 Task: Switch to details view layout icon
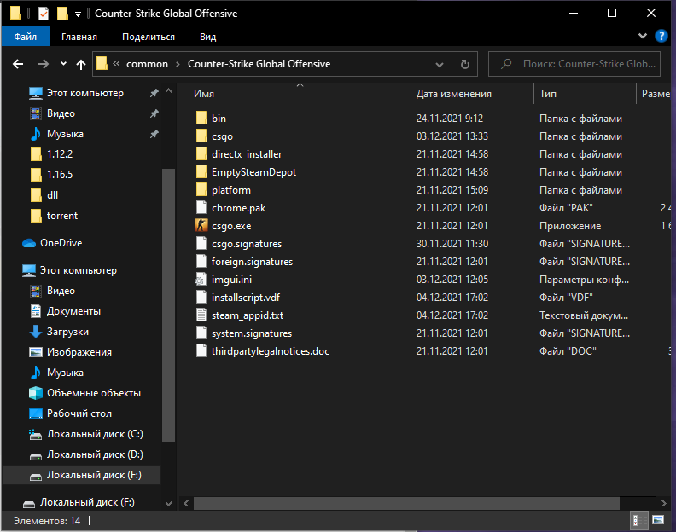point(639,520)
